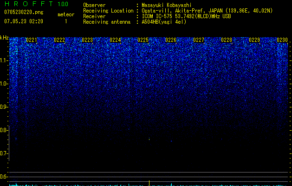Click time marker 0222

pyautogui.click(x=59, y=40)
